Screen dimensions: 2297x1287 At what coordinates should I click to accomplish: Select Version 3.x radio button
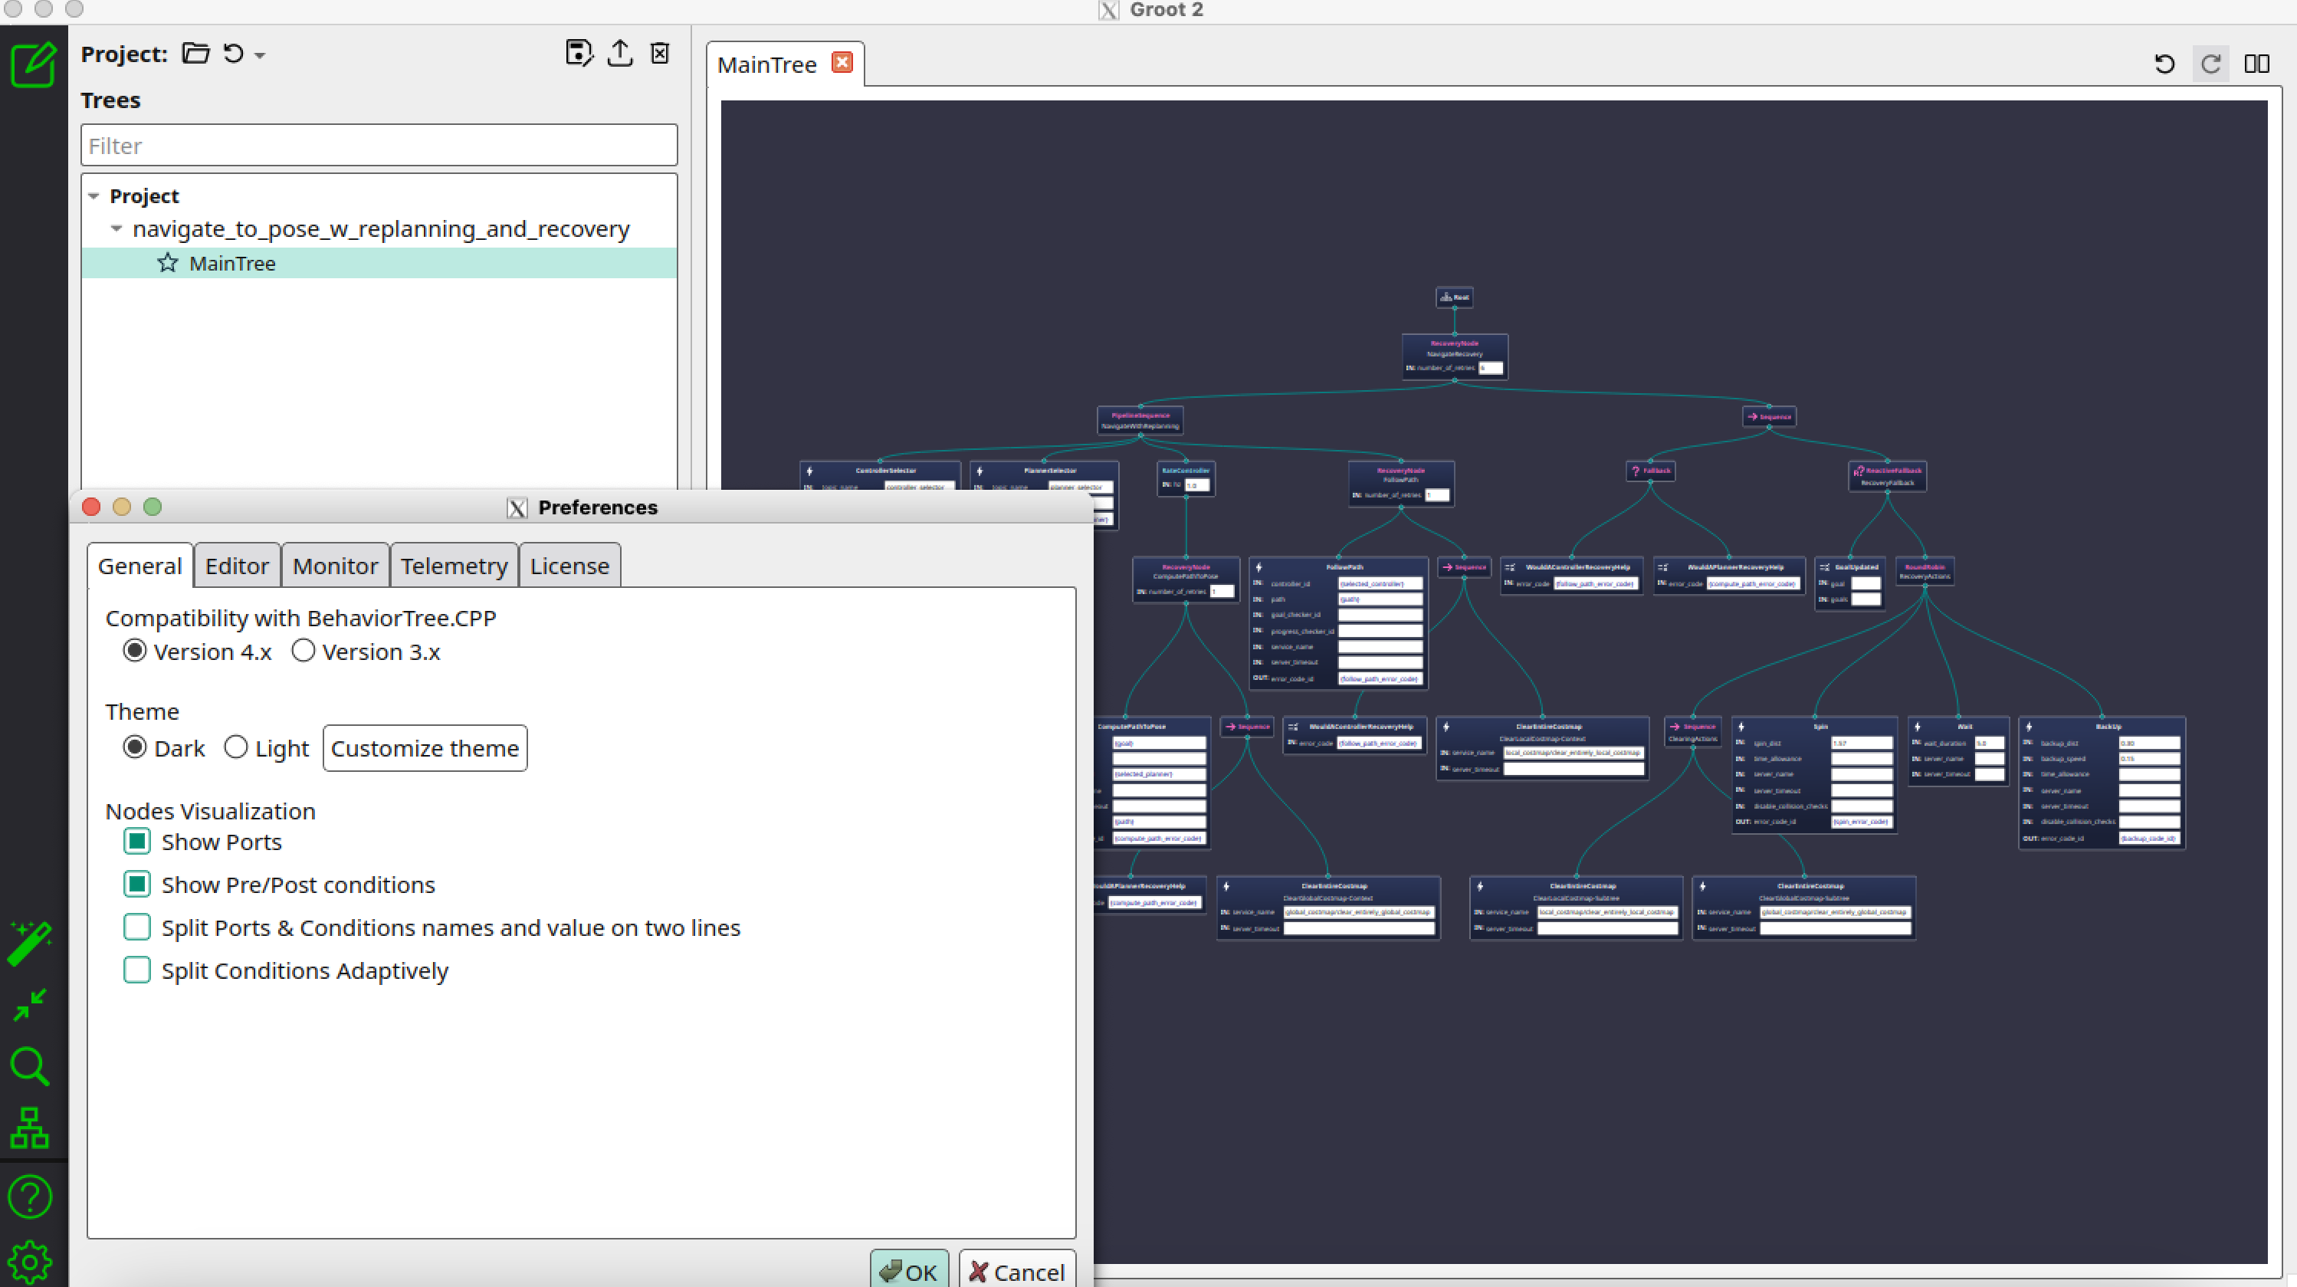coord(304,651)
